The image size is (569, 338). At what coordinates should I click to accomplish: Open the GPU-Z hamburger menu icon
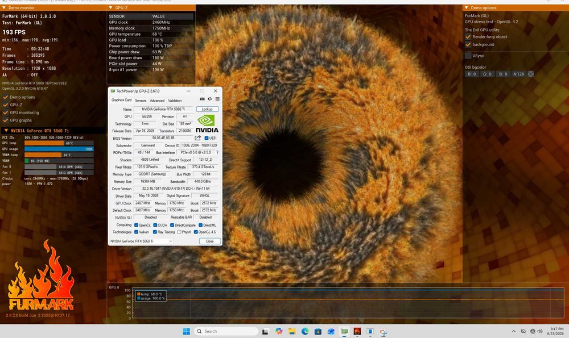click(x=217, y=99)
